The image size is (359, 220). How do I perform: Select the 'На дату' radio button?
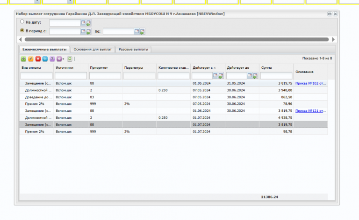(22, 22)
